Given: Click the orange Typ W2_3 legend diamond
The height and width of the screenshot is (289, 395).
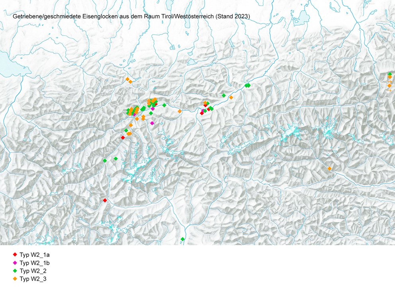Looking at the screenshot, I should coord(15,279).
